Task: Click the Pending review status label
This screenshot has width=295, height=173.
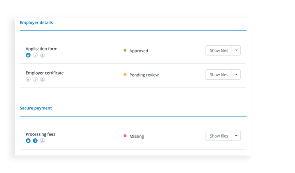Action: click(144, 75)
